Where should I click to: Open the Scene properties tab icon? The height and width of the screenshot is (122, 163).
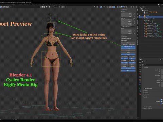[140, 72]
